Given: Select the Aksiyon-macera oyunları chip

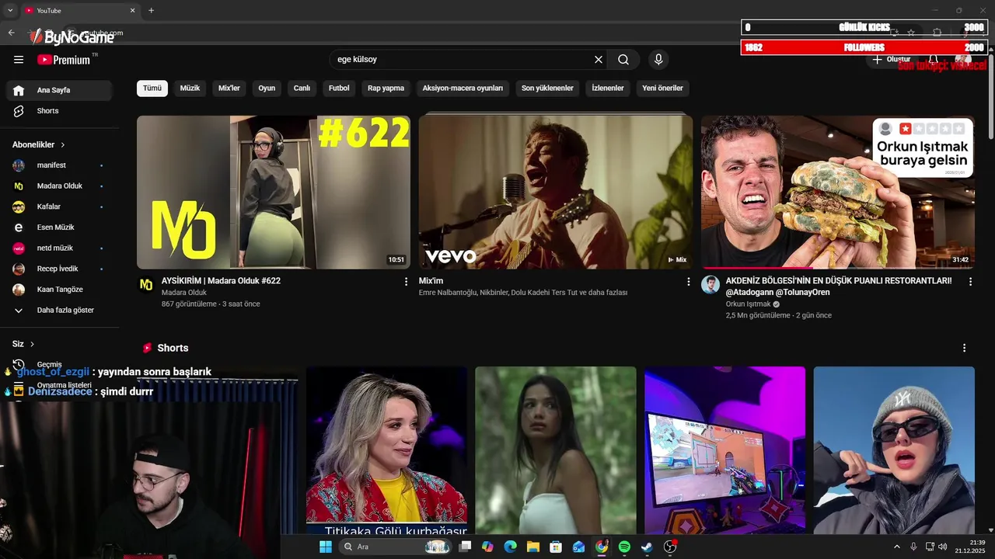Looking at the screenshot, I should 463,89.
